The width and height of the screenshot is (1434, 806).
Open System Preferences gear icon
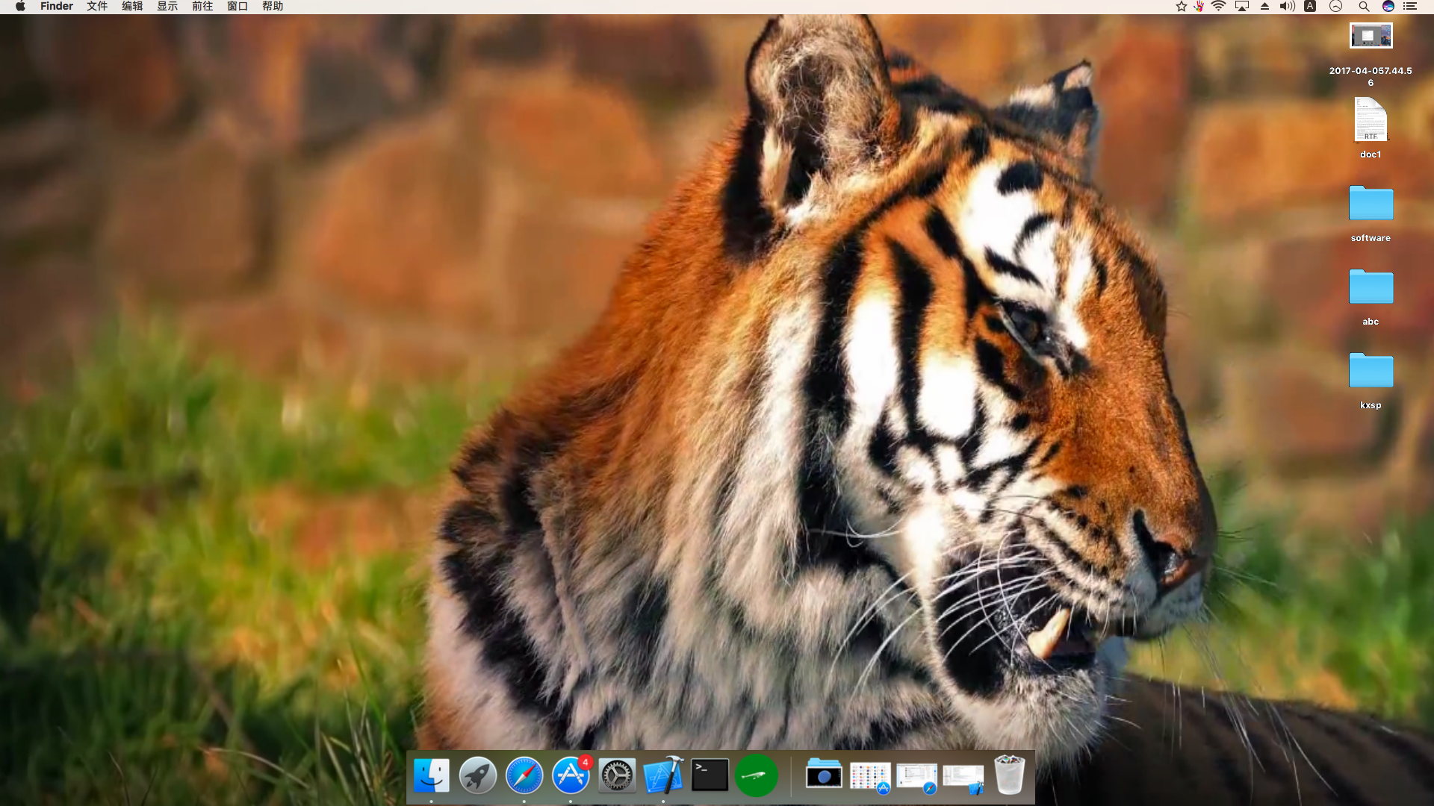tap(617, 775)
